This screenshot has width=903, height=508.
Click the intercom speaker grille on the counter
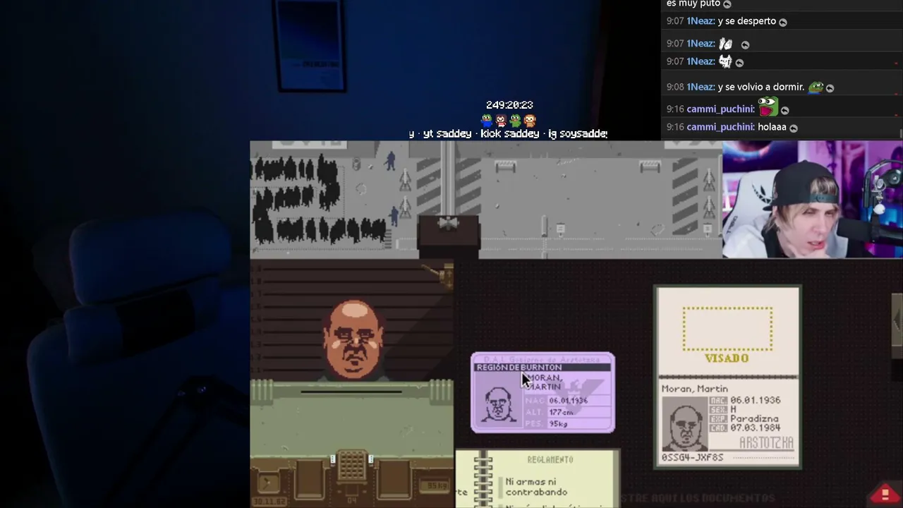pos(351,466)
